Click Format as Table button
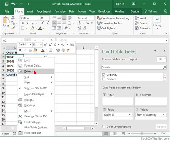This screenshot has height=142, width=170. (110, 23)
